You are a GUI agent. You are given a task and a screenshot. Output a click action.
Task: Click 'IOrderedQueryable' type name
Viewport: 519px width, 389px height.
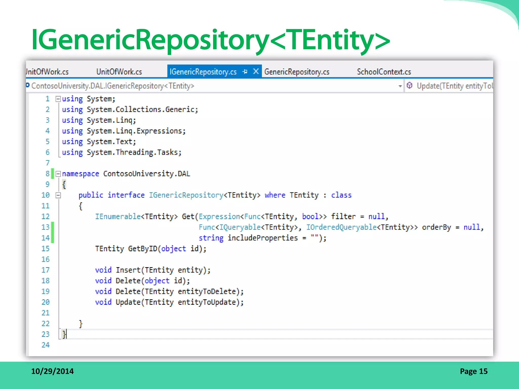(341, 227)
